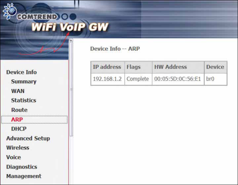The image size is (238, 185).
Task: Click the sidebar scrollbar up arrow
Action: click(x=71, y=40)
